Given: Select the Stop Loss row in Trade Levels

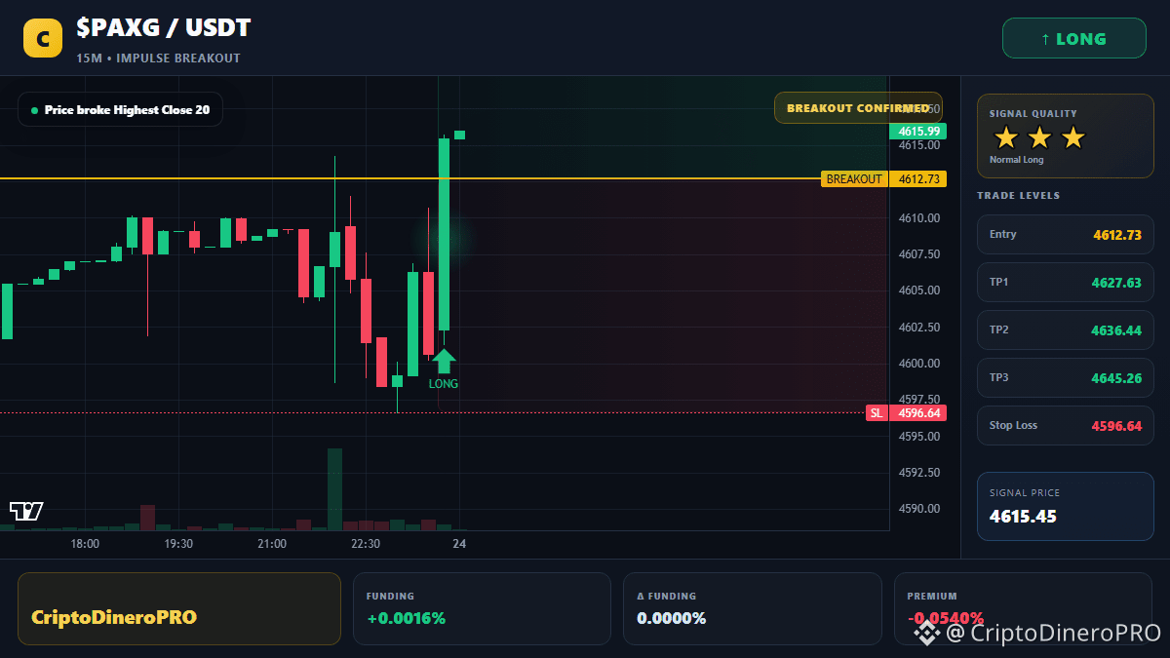Looking at the screenshot, I should [x=1065, y=425].
